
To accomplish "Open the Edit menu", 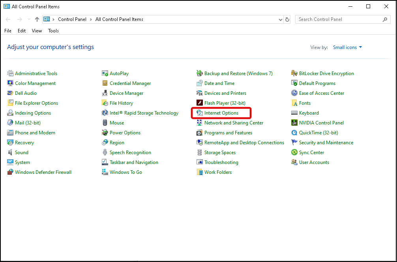I will tap(22, 31).
